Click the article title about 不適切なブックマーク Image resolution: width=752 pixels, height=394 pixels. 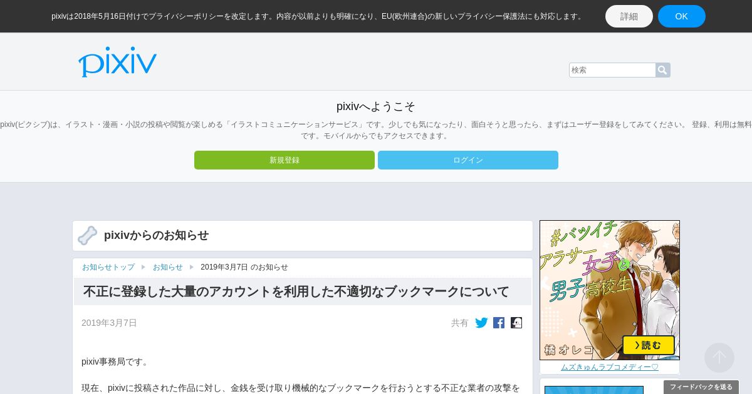coord(296,291)
